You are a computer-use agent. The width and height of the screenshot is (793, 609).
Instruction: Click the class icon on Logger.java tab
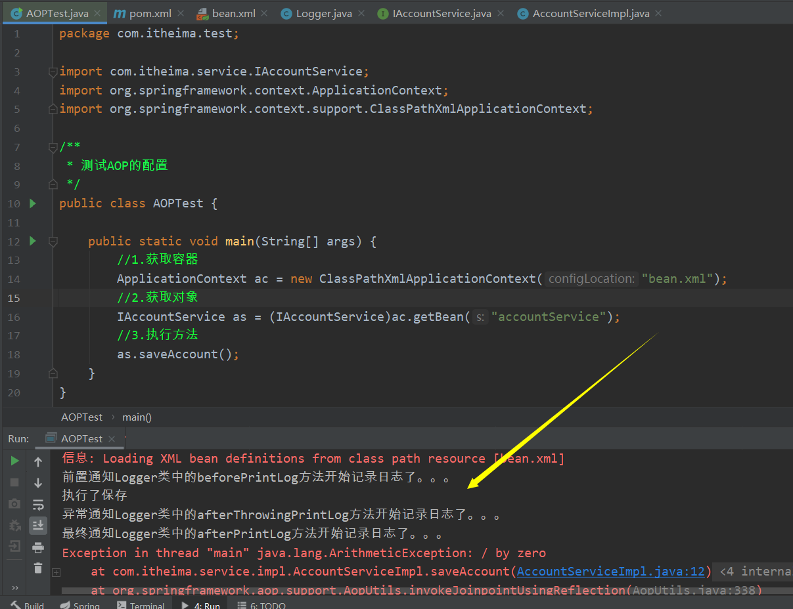point(286,13)
